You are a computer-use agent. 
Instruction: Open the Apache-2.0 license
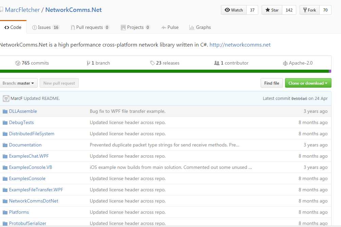click(x=298, y=63)
